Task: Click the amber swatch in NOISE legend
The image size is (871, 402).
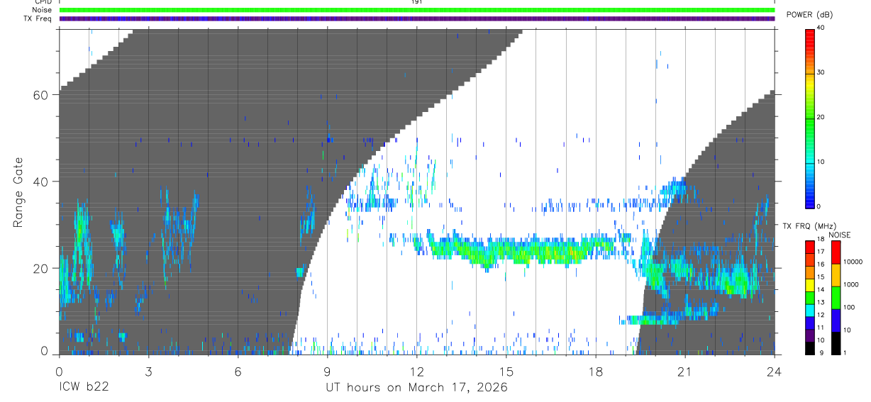Action: 836,275
